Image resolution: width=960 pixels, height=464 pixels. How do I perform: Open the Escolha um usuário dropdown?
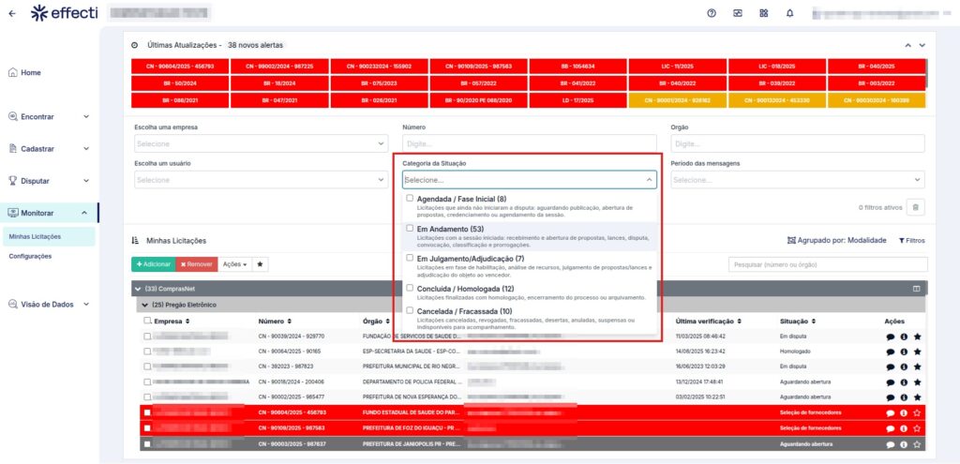[x=261, y=180]
